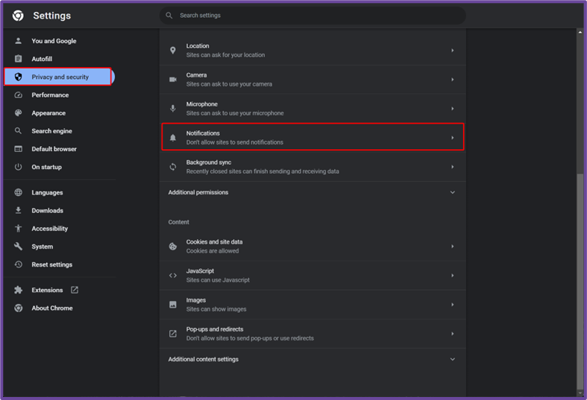Click the Search settings field
Image resolution: width=587 pixels, height=400 pixels.
[313, 16]
